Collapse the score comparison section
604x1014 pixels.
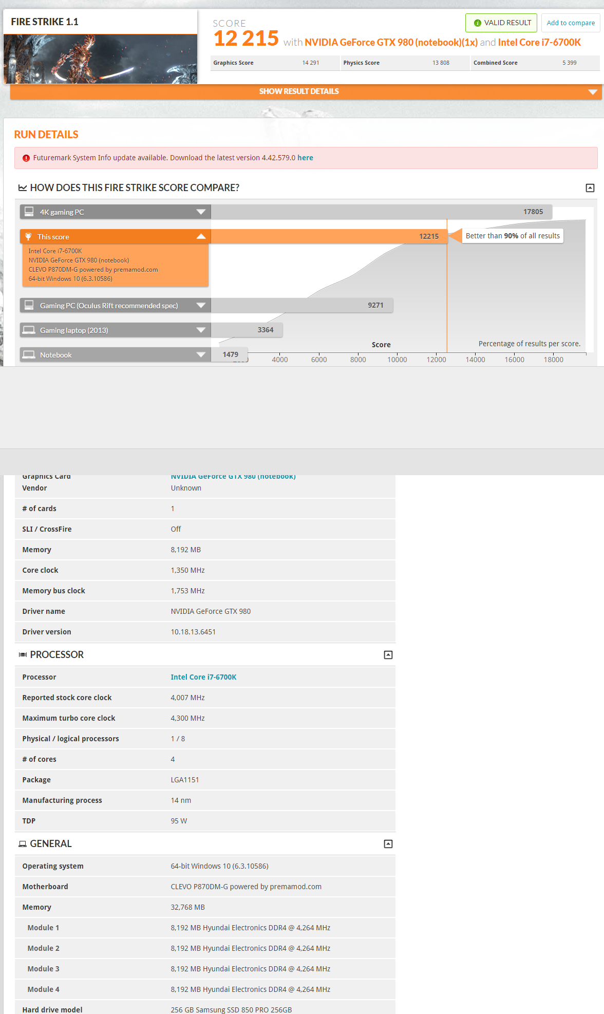(x=590, y=188)
